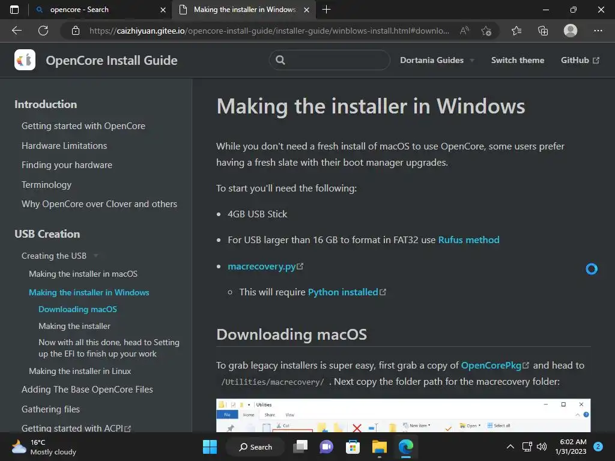
Task: Open the tab actions menu icon
Action: [x=14, y=10]
